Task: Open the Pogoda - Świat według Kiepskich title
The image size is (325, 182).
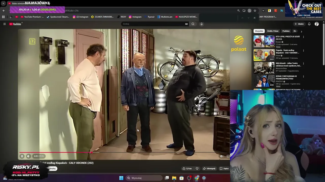Action: click(287, 52)
